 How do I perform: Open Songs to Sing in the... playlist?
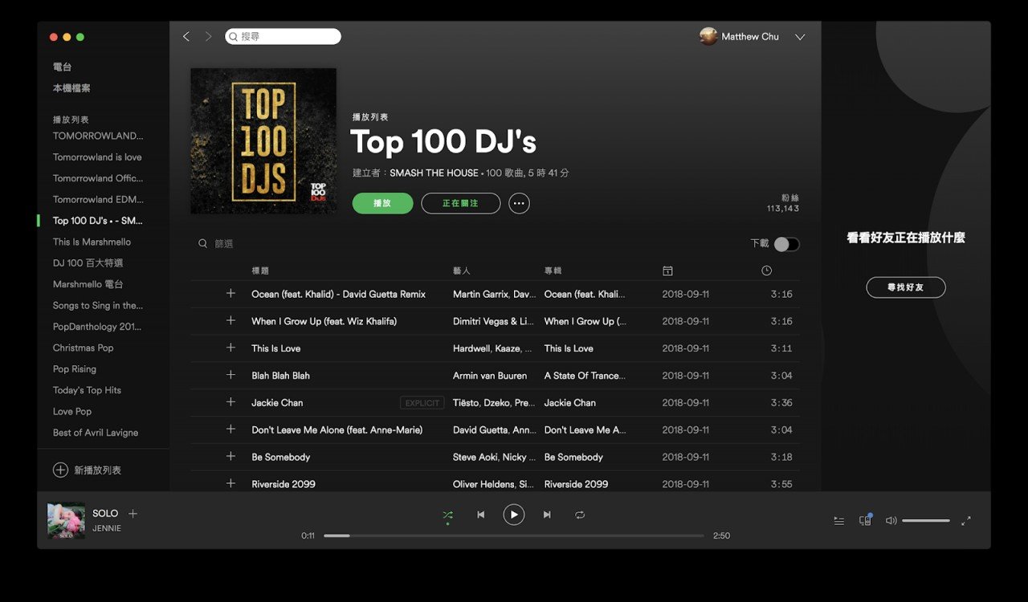(98, 306)
